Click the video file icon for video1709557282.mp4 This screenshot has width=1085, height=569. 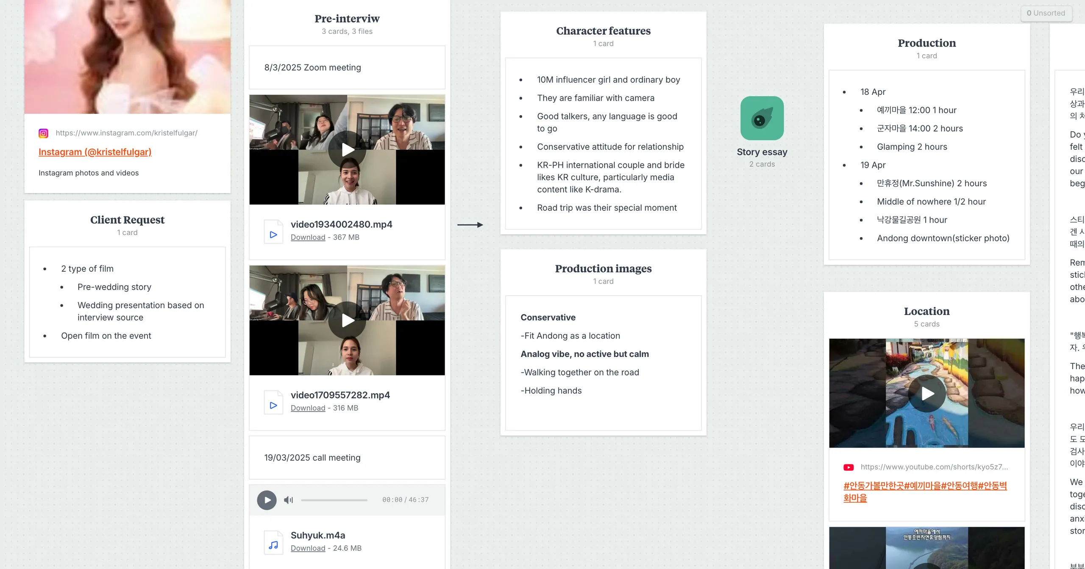[x=273, y=402]
